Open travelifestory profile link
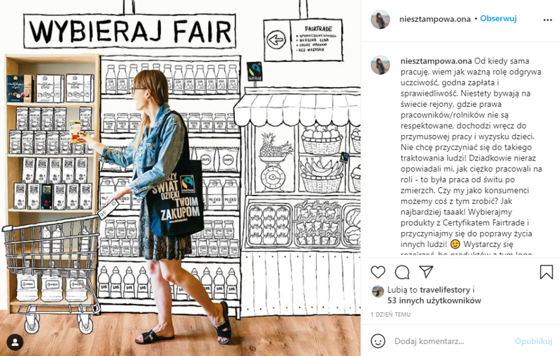 point(445,290)
